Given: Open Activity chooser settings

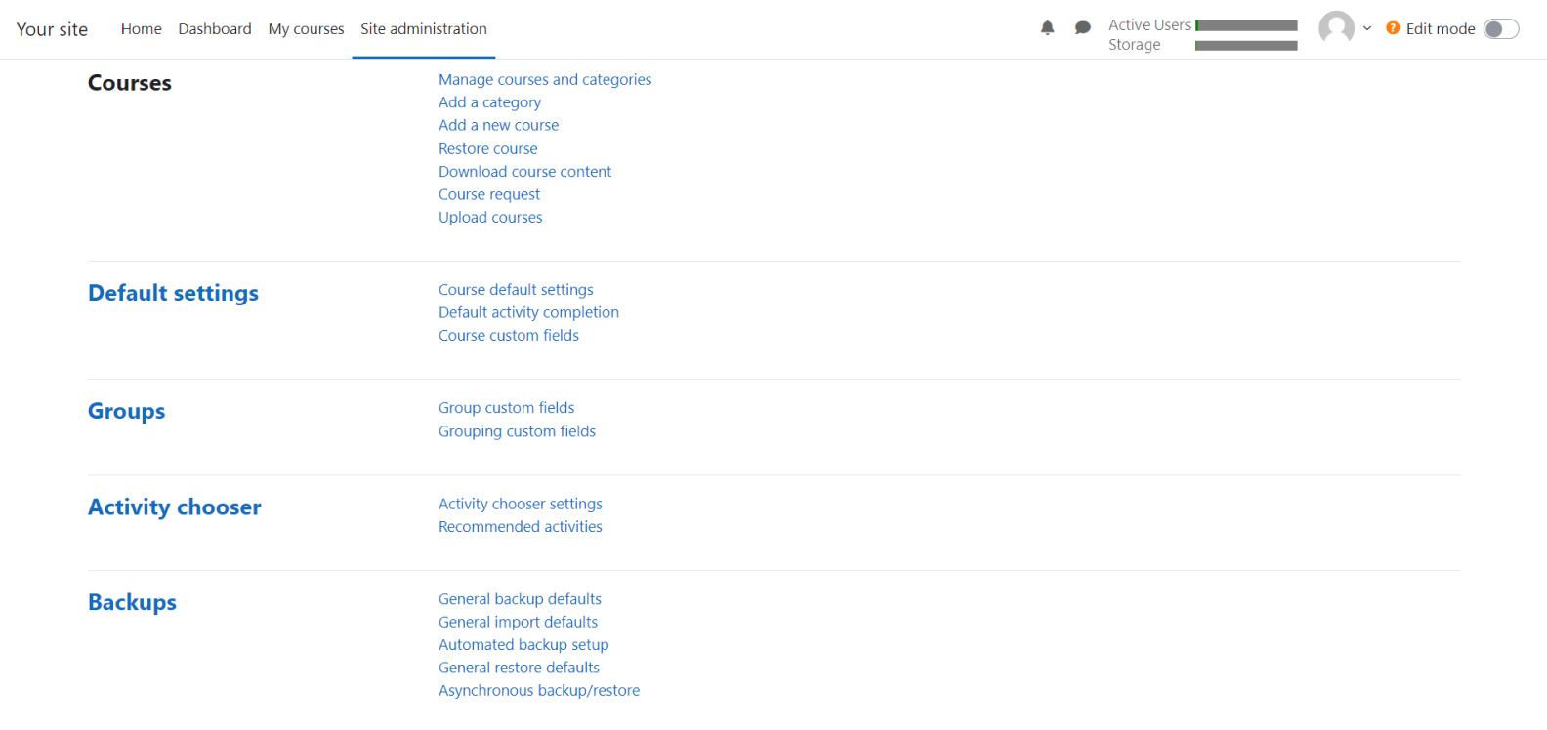Looking at the screenshot, I should pos(520,503).
